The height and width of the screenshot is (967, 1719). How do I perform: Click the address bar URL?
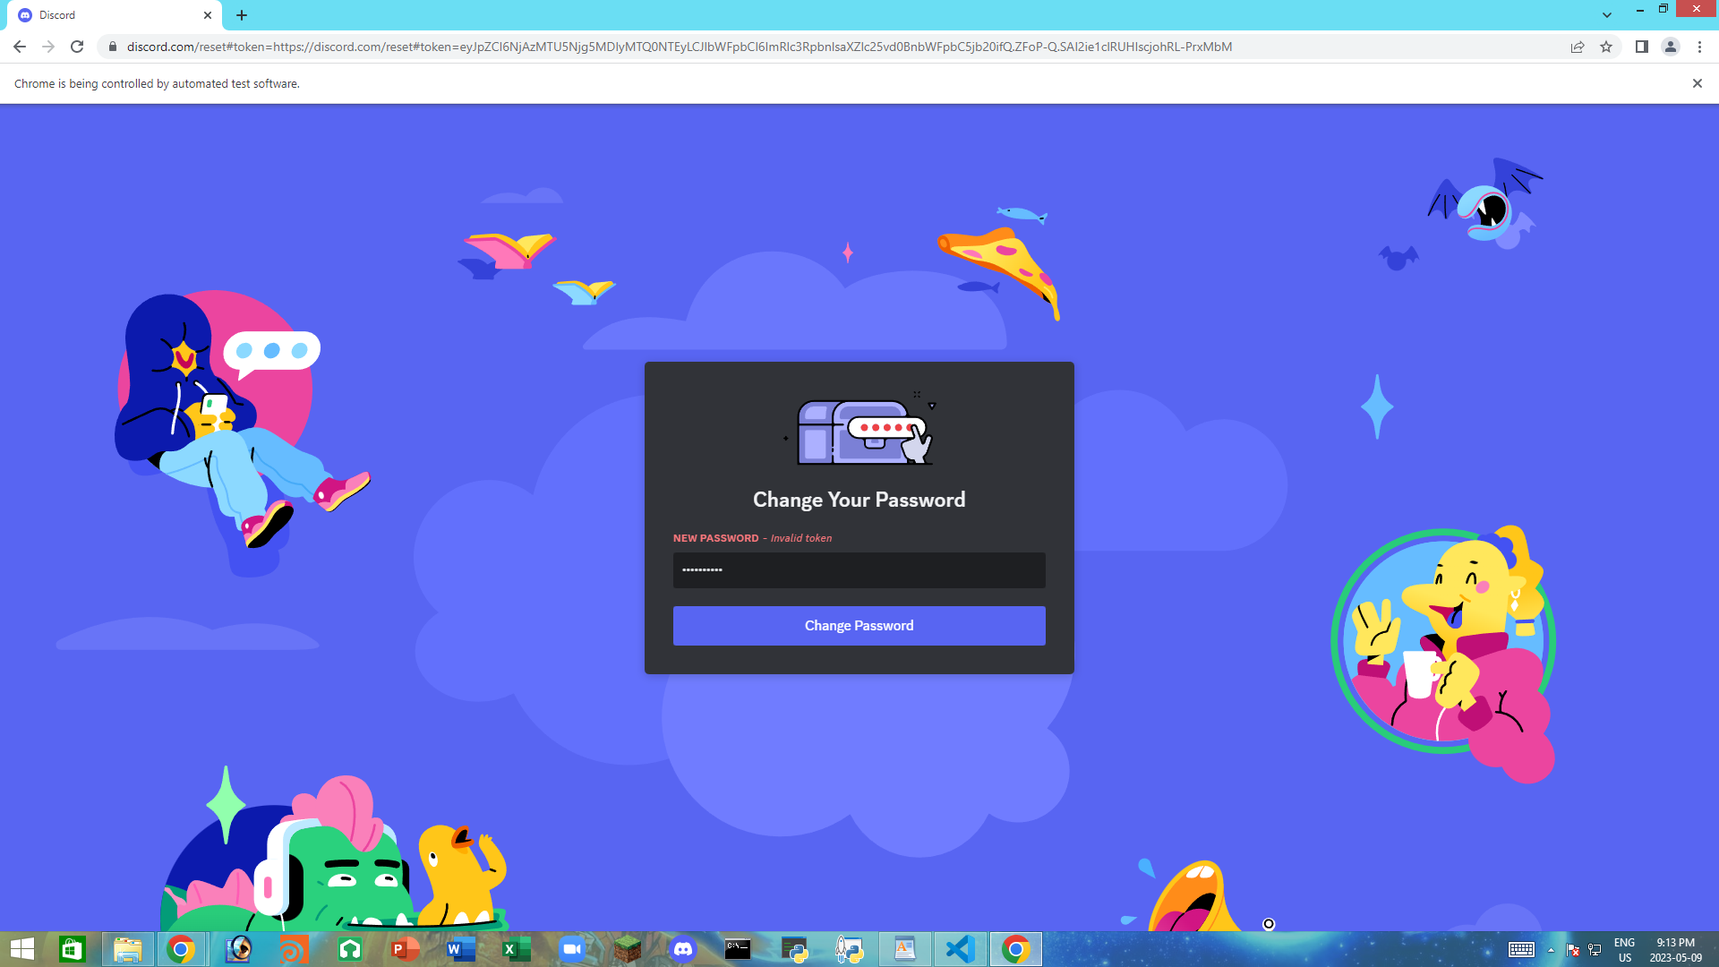(680, 47)
